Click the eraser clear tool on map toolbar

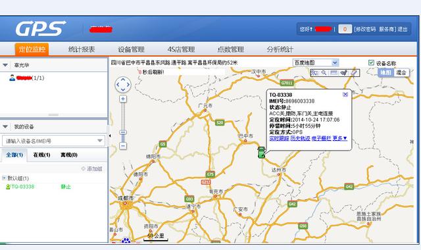tap(354, 73)
